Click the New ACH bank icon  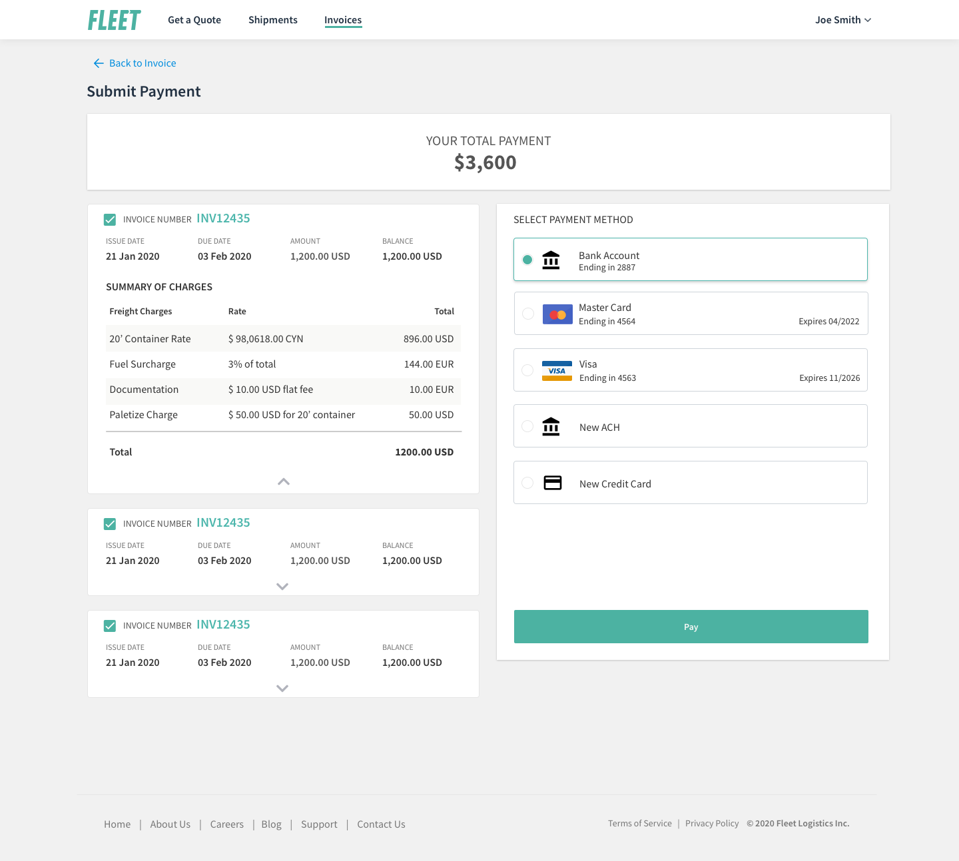click(551, 427)
